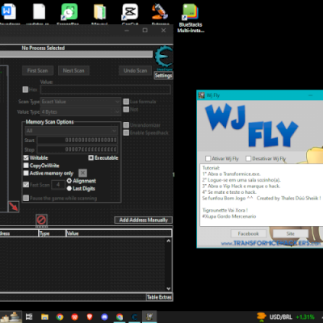Toggle the Not checkbox
The image size is (323, 323).
126,109
